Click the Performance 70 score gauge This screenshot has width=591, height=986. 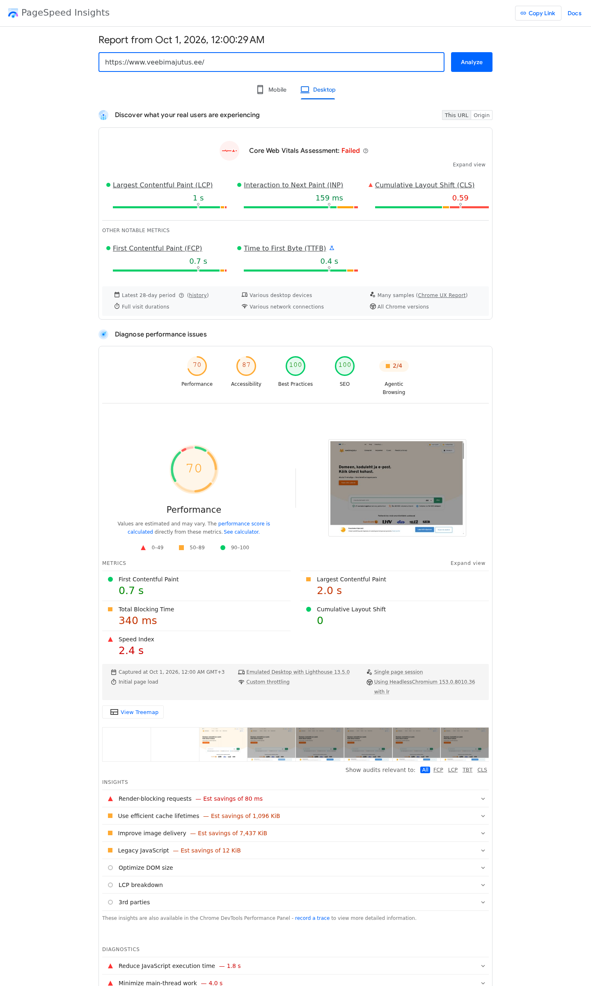click(x=197, y=366)
